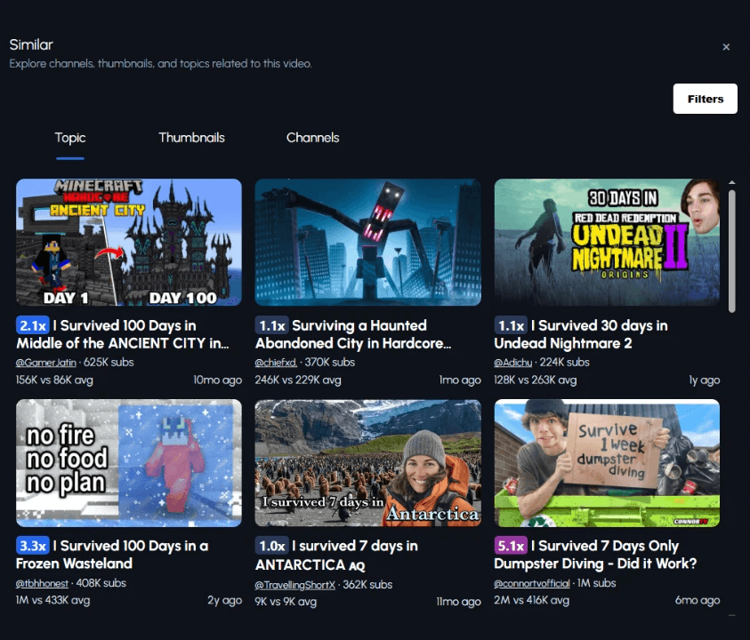The width and height of the screenshot is (750, 640).
Task: Click the 1M vs 433K avg stat
Action: pyautogui.click(x=52, y=600)
